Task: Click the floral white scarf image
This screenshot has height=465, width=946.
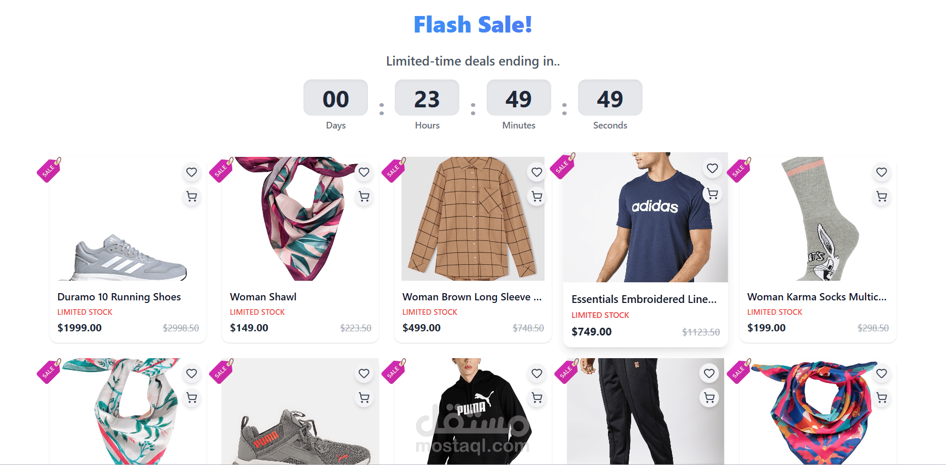Action: (x=128, y=411)
